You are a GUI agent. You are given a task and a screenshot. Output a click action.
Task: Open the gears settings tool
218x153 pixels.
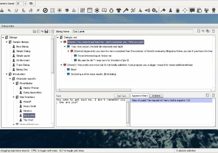click(155, 10)
